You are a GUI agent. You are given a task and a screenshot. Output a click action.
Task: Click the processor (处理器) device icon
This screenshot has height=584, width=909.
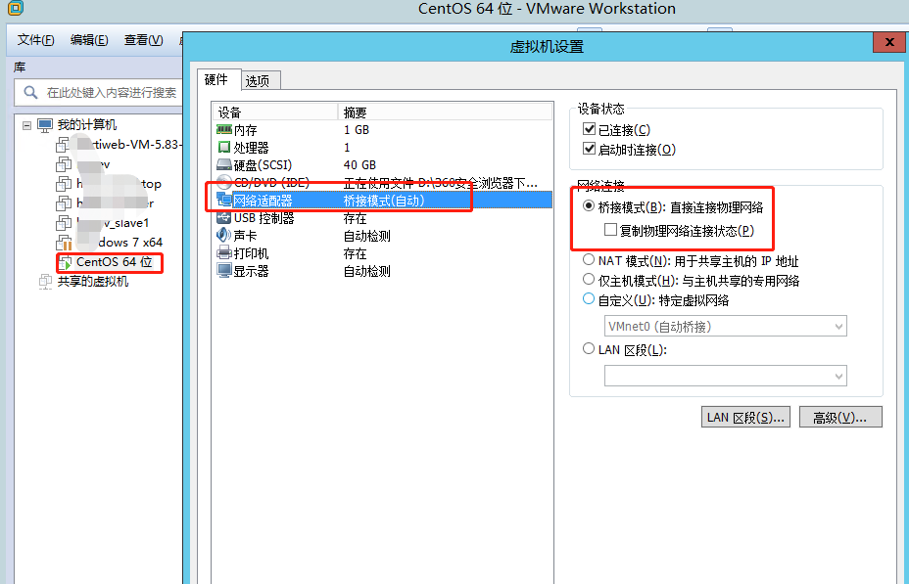click(223, 147)
